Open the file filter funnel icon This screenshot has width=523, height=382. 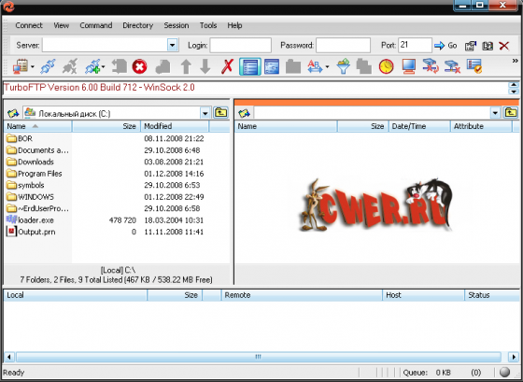[x=343, y=66]
